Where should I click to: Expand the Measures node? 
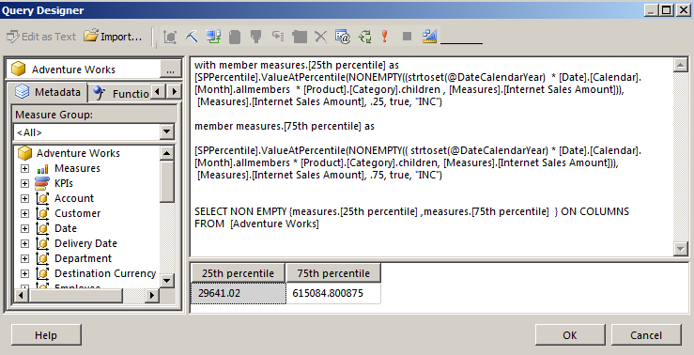coord(24,169)
